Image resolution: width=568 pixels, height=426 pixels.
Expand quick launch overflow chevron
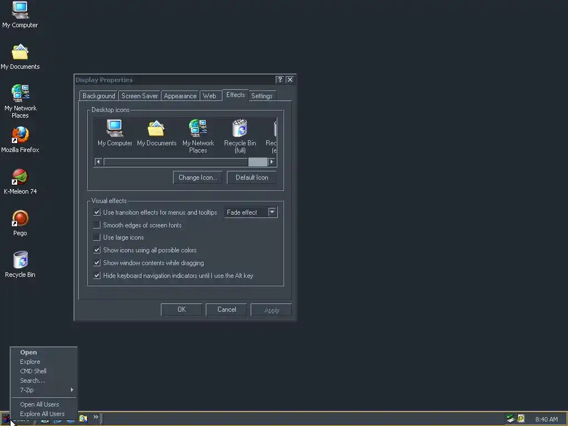95,417
